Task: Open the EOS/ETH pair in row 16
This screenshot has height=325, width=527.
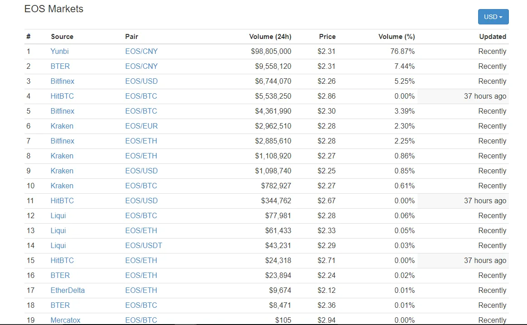Action: point(141,276)
